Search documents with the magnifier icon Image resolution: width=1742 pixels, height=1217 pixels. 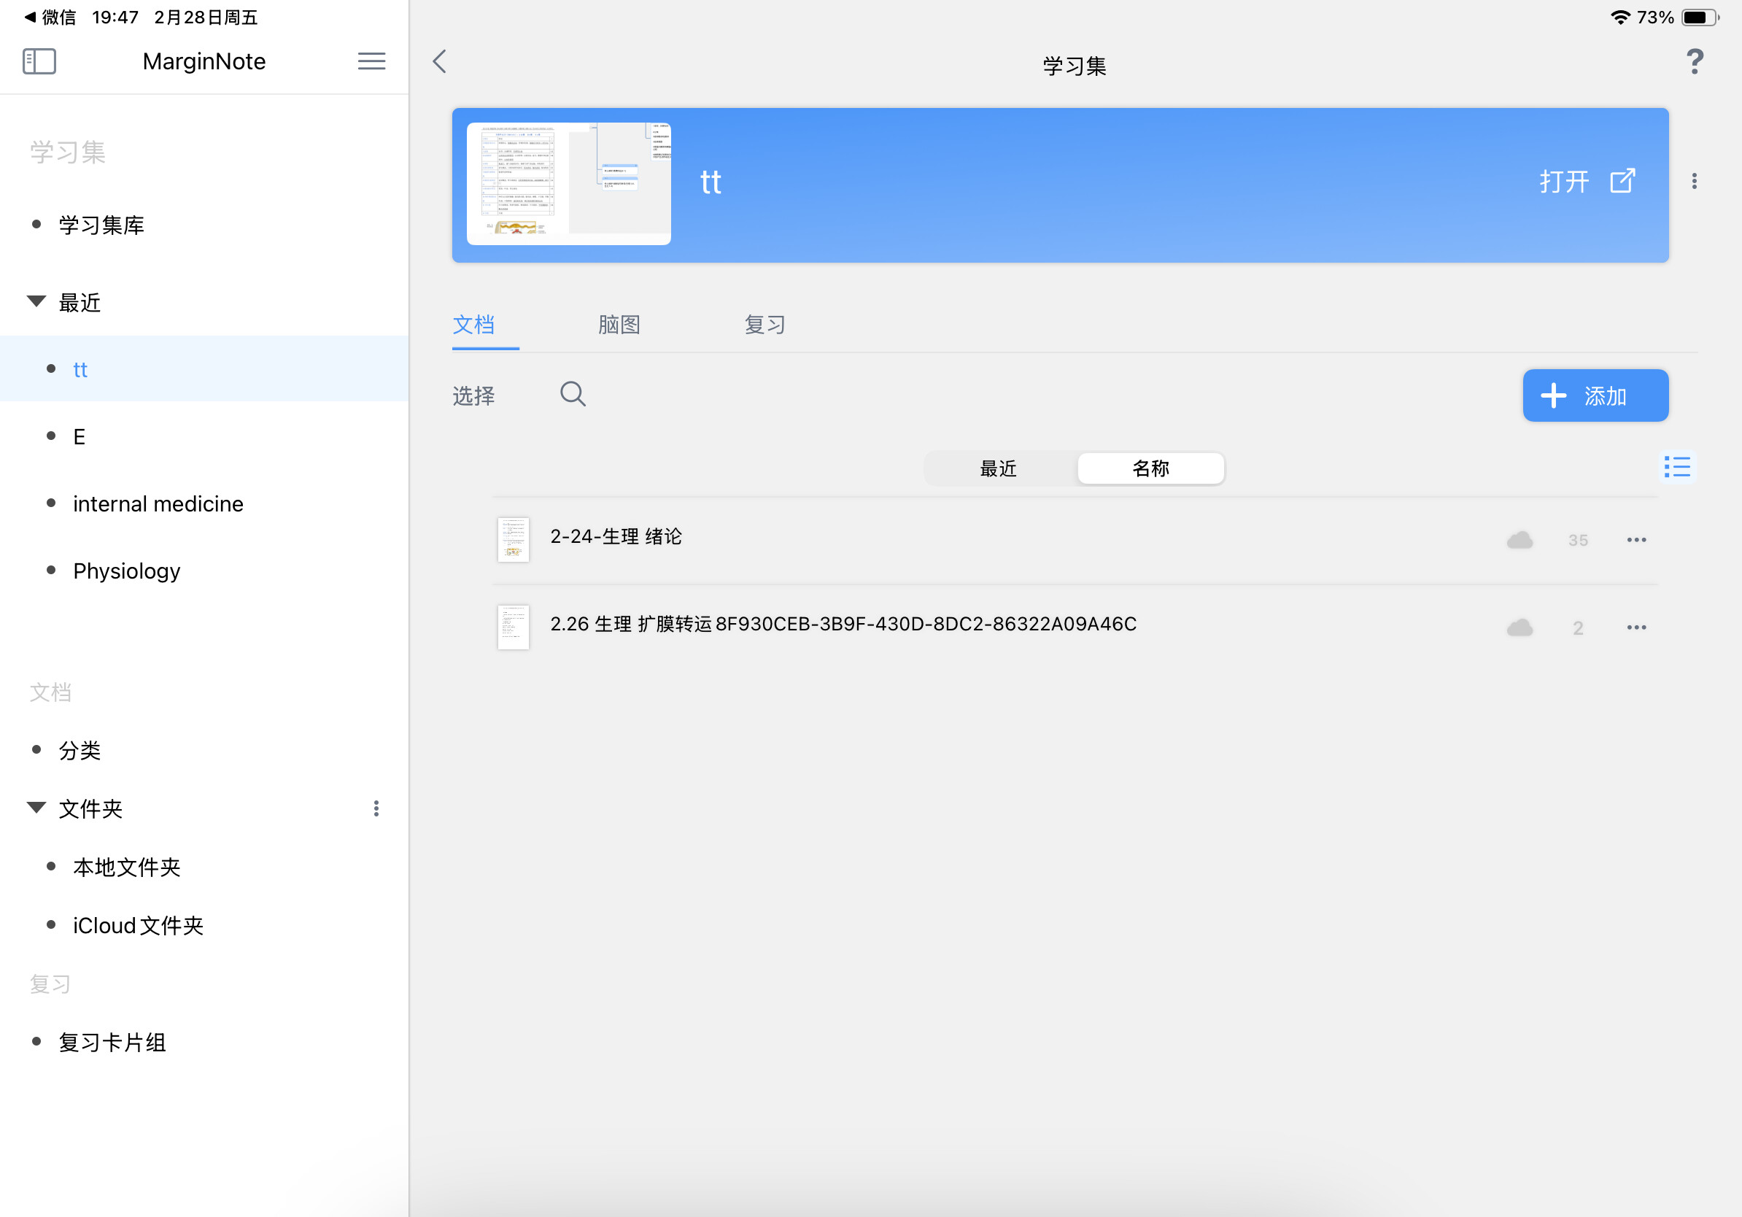coord(573,394)
